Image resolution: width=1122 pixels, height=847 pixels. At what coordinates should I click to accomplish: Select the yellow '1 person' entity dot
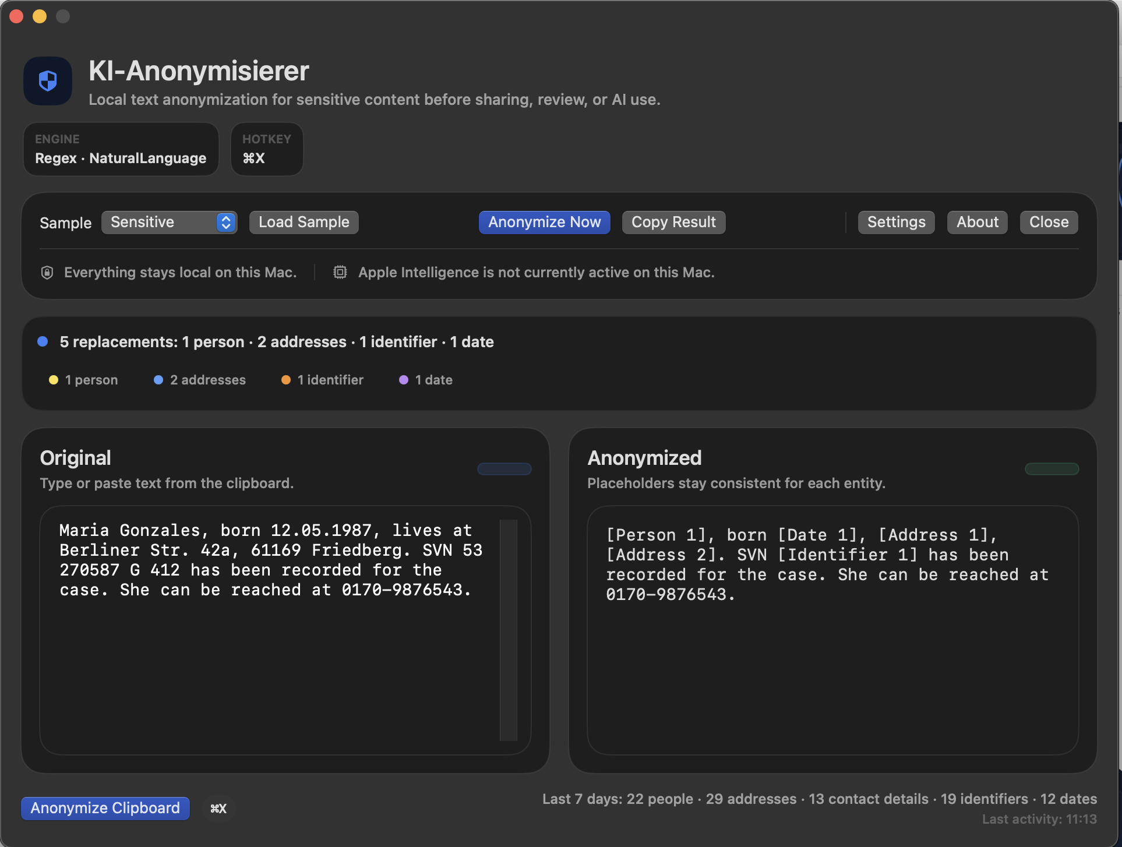click(x=54, y=380)
